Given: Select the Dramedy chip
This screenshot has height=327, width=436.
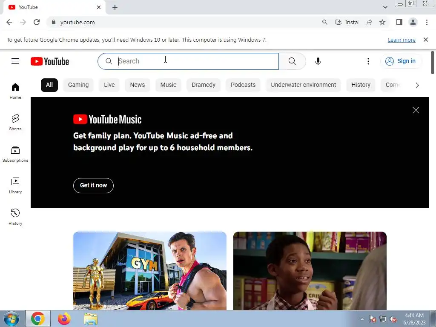Looking at the screenshot, I should tap(204, 85).
